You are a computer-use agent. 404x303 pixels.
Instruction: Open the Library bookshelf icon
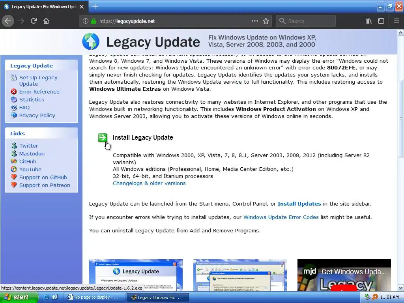coord(368,21)
